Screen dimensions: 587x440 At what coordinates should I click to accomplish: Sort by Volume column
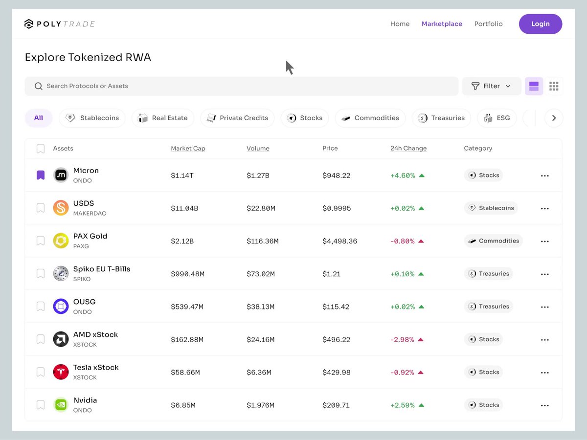[x=258, y=148]
